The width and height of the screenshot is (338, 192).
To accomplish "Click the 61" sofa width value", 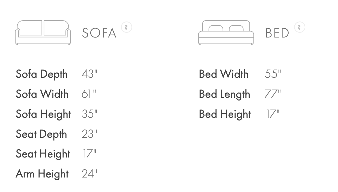I will pyautogui.click(x=89, y=94).
